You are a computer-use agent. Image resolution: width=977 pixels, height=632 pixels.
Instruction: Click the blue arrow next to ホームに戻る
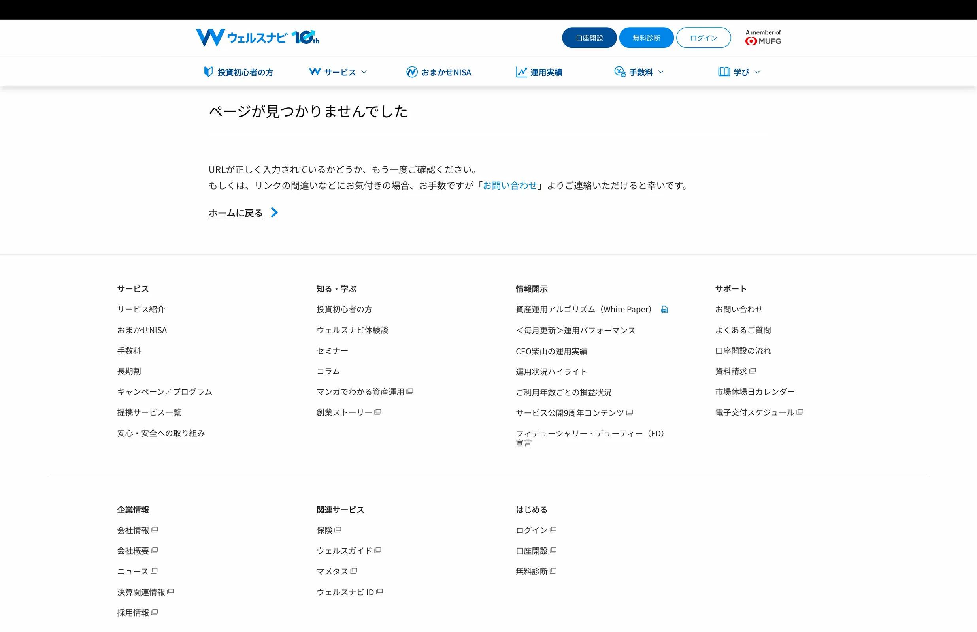tap(275, 213)
